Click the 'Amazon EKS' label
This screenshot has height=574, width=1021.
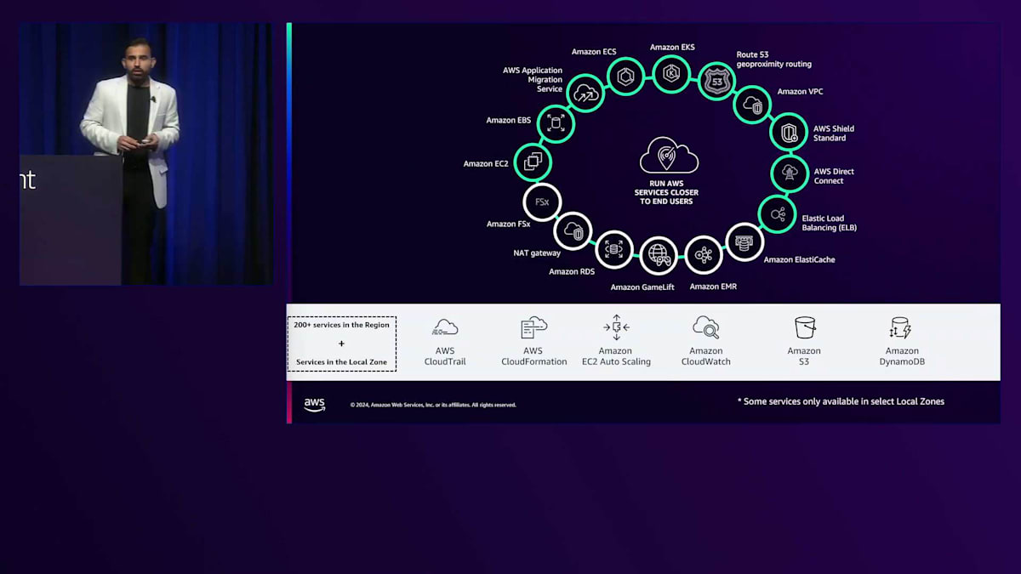click(x=672, y=48)
